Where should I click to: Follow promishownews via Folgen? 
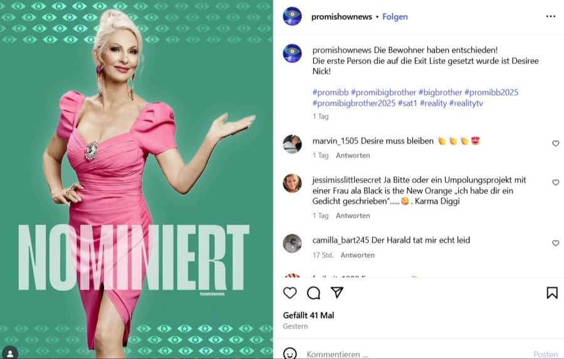395,16
